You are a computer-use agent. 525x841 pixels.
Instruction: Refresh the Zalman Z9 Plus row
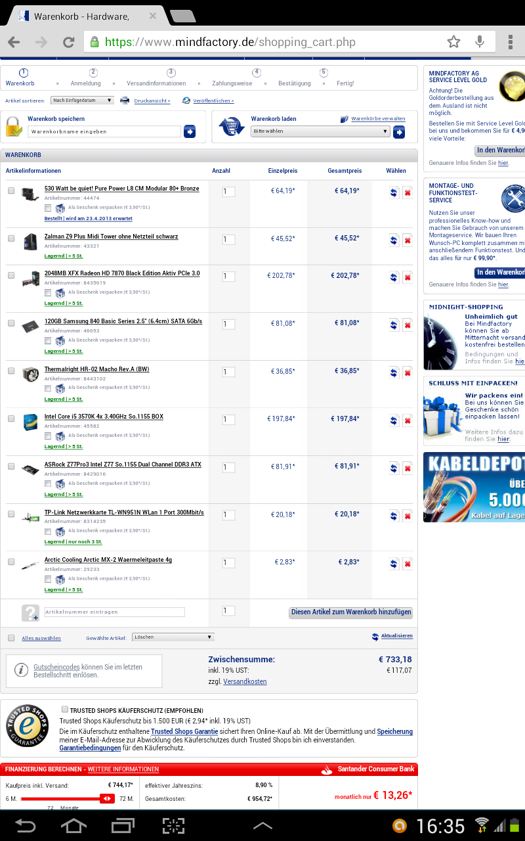point(394,240)
